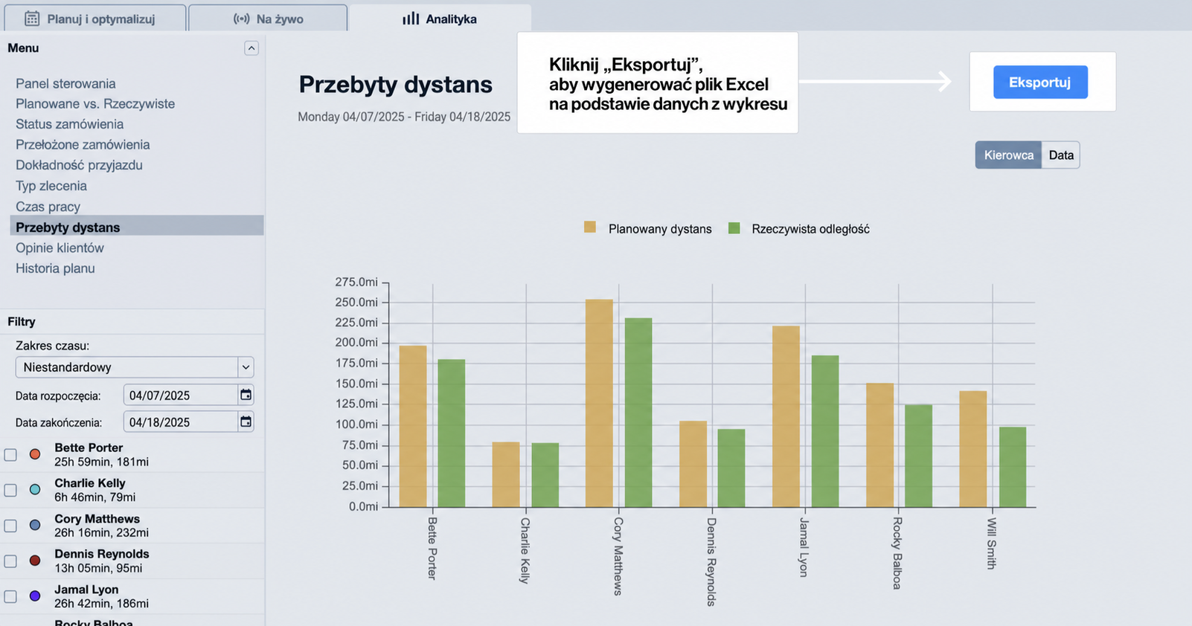Image resolution: width=1192 pixels, height=626 pixels.
Task: Tick the Jamal Lyon checkbox
Action: (x=10, y=596)
